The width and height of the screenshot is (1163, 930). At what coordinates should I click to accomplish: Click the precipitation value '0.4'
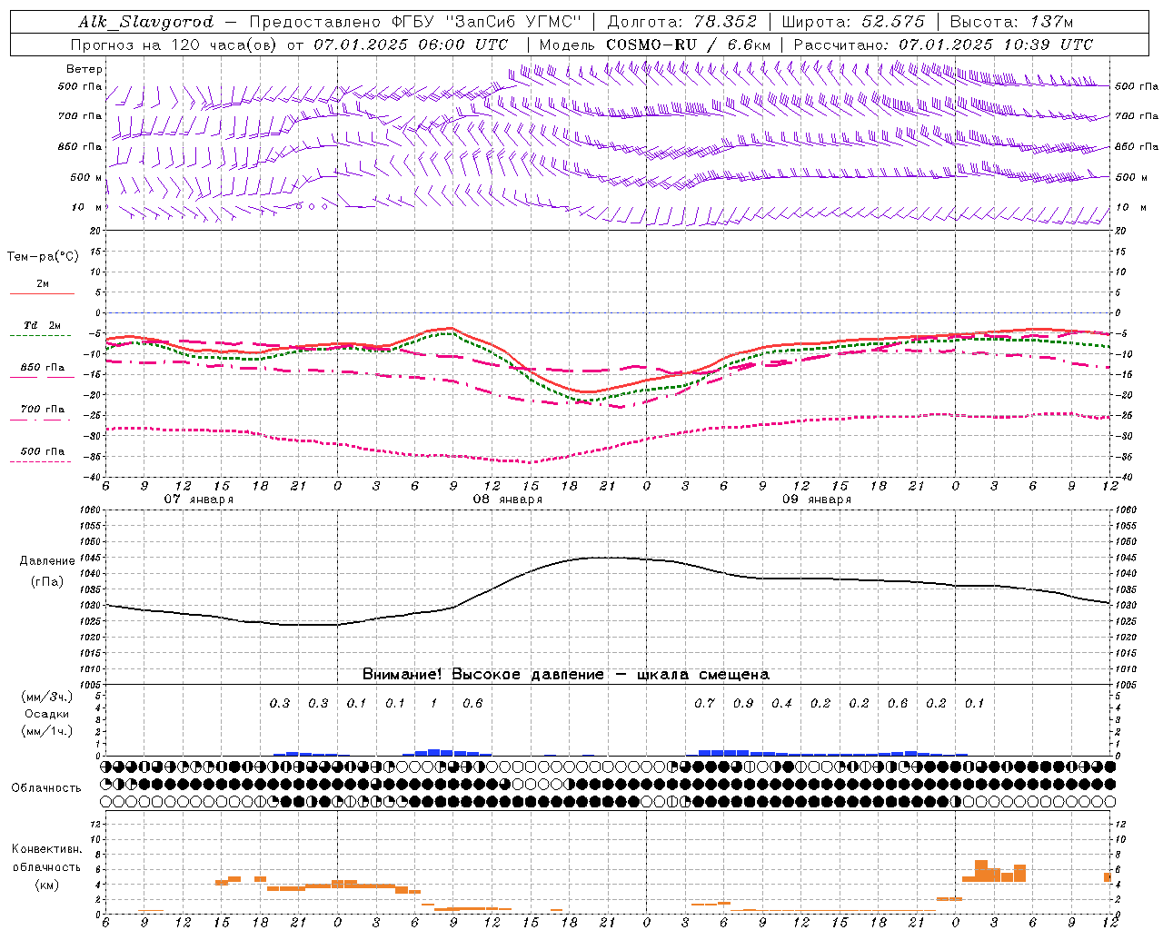(x=781, y=703)
